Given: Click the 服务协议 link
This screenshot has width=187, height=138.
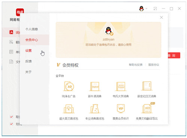Looking at the screenshot, I should pyautogui.click(x=154, y=65).
